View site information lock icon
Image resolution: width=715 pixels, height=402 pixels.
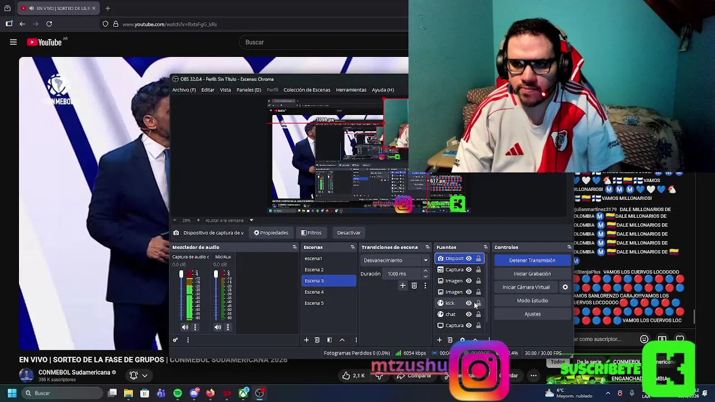pos(116,24)
